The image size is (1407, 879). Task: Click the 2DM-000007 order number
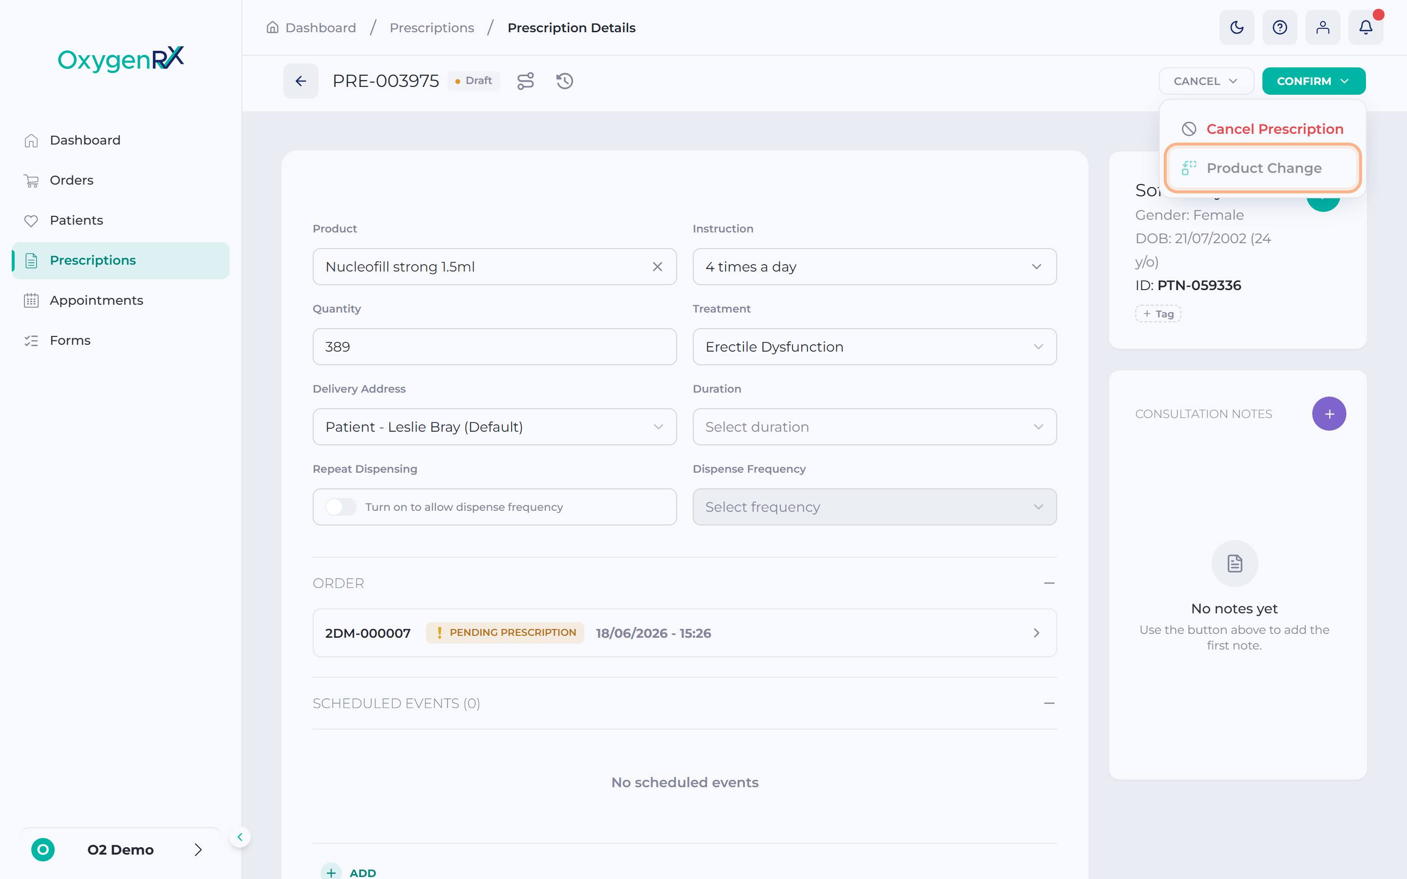pos(367,633)
